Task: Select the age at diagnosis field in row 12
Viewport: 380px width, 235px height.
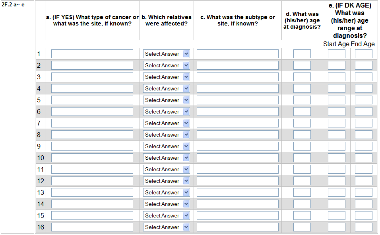Action: (302, 181)
